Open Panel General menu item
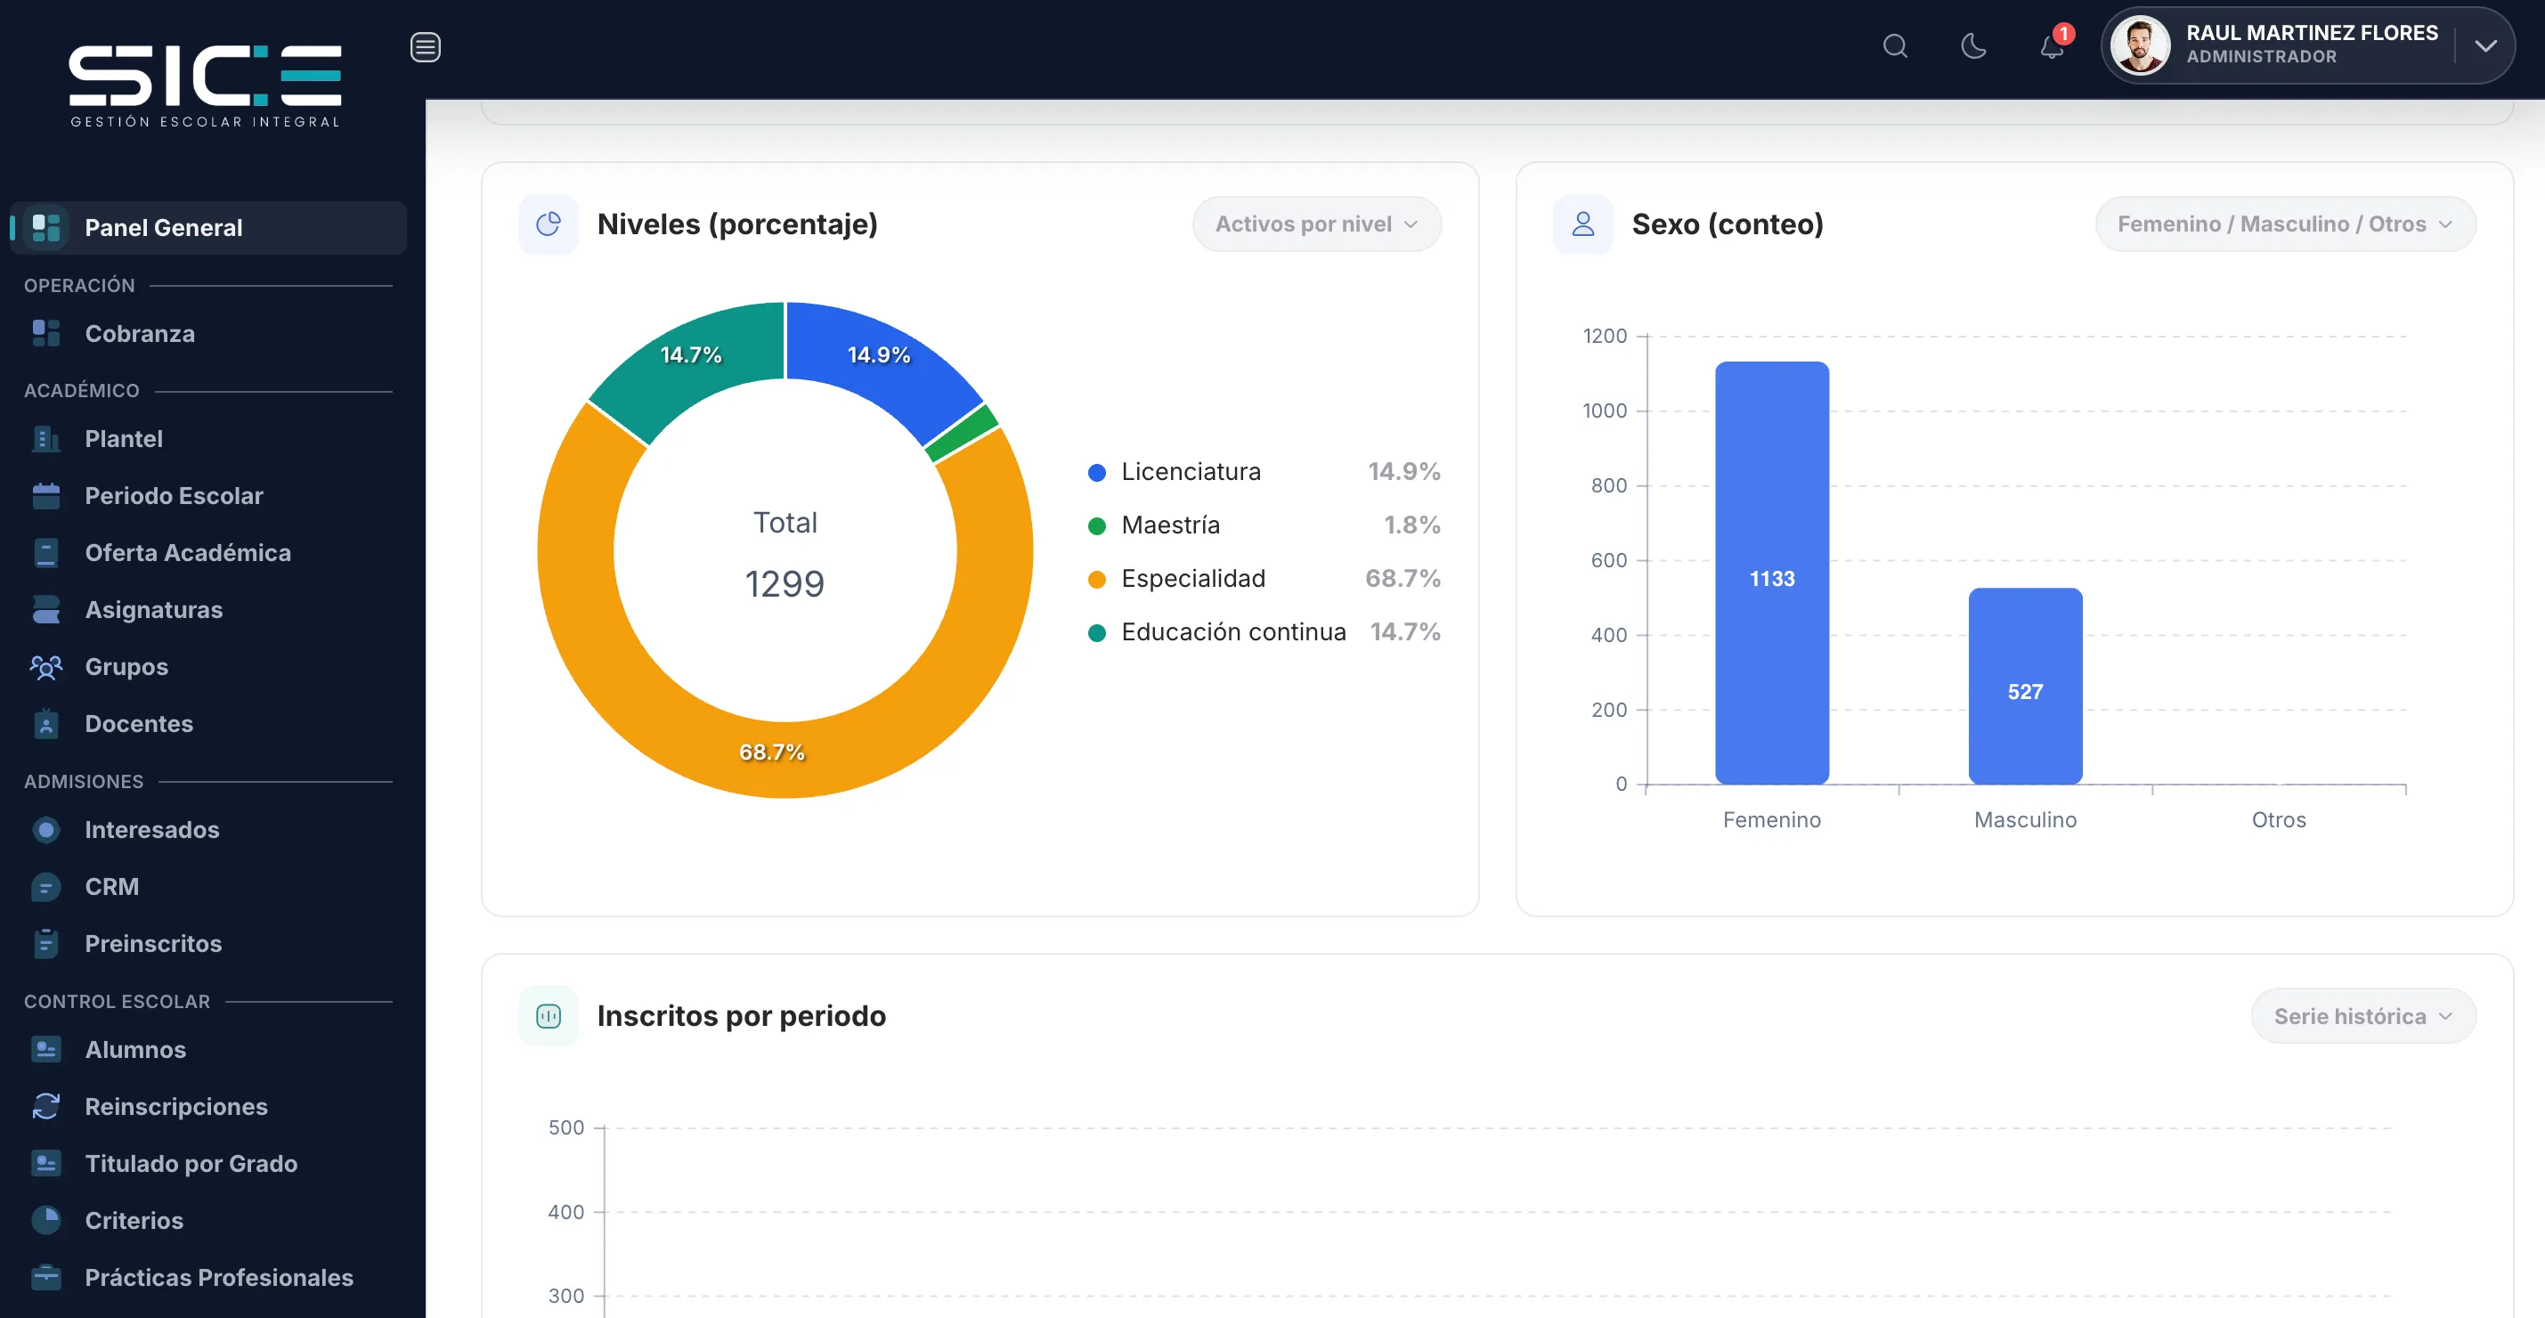This screenshot has width=2545, height=1318. [208, 227]
